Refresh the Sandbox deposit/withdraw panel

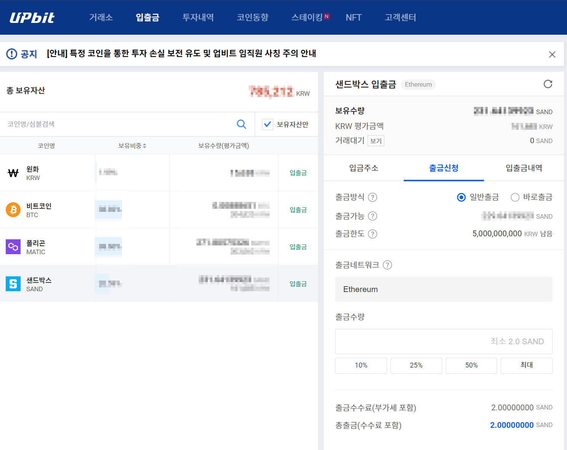(x=548, y=84)
